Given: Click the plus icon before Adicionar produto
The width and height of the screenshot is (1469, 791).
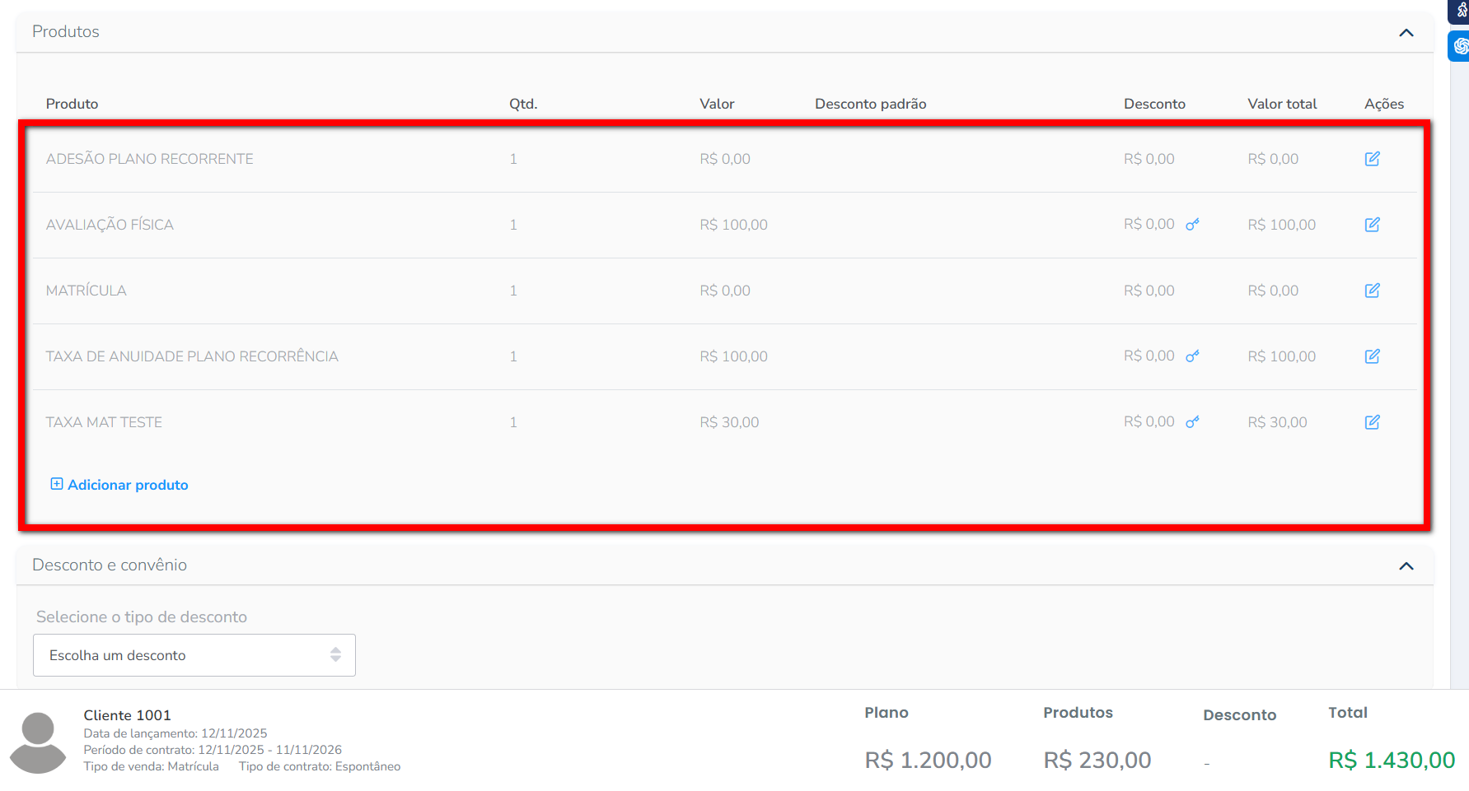Looking at the screenshot, I should click(57, 484).
